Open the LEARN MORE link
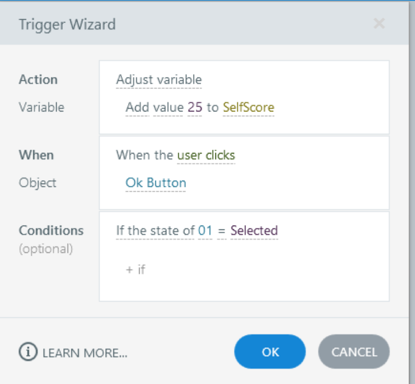 (x=85, y=353)
